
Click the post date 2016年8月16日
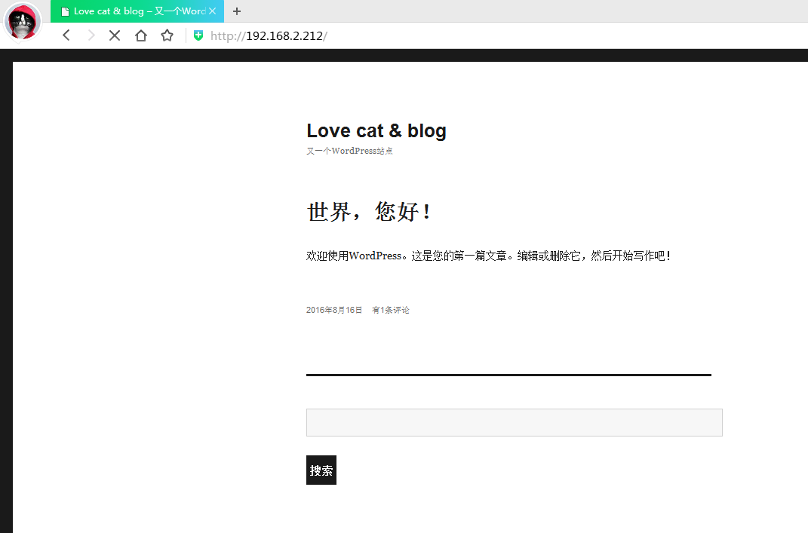click(334, 310)
